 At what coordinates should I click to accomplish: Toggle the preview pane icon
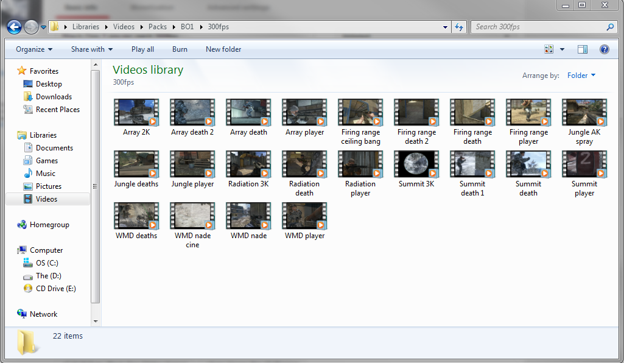(583, 49)
